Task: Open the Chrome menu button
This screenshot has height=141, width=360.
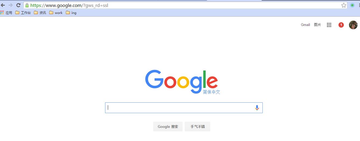Action: coord(359,5)
